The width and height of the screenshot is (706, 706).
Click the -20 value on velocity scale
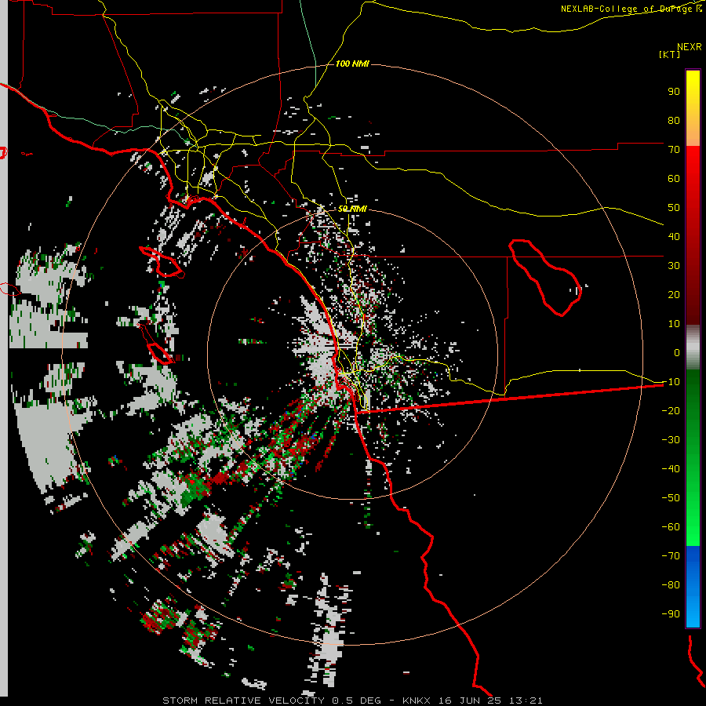tap(671, 410)
